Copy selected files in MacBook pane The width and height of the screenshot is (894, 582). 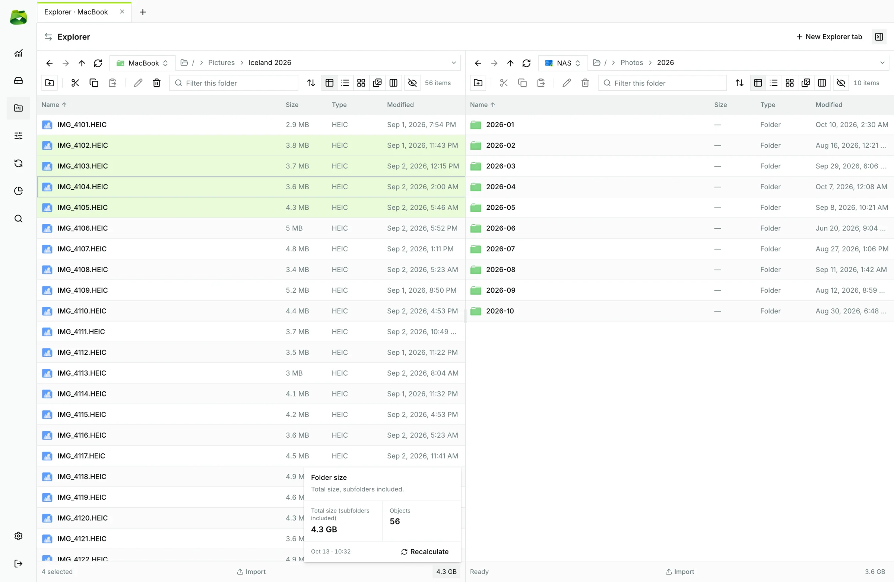click(94, 83)
